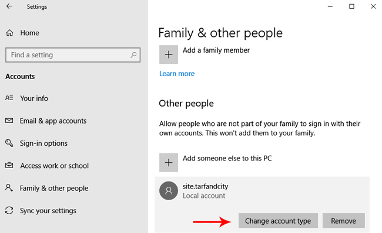This screenshot has height=233, width=382.
Task: Select the site.tarfandcity account name
Action: point(205,186)
